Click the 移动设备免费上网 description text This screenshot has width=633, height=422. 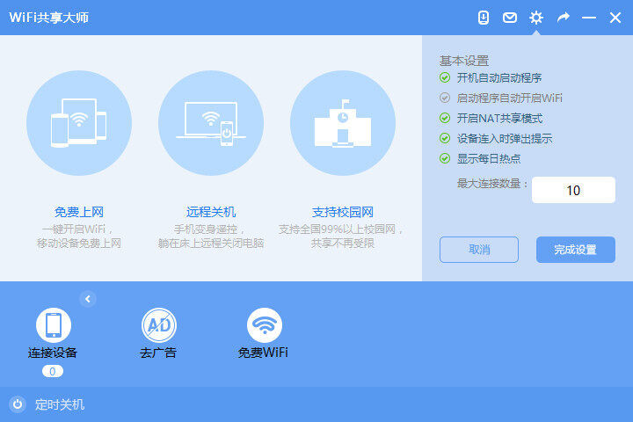(x=79, y=244)
